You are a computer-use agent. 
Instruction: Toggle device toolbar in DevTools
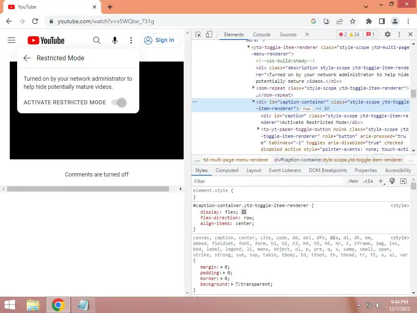(209, 34)
